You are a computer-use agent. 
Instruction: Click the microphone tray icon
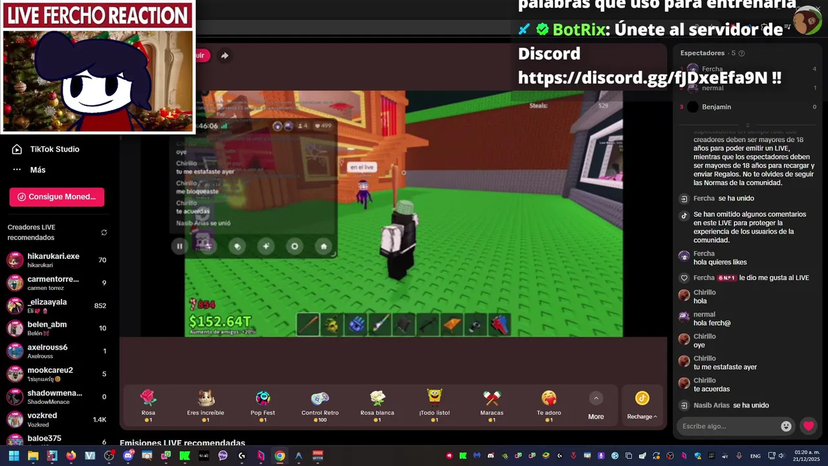tap(739, 456)
